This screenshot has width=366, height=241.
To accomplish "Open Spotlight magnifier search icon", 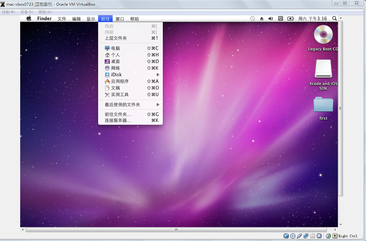I will tap(334, 18).
